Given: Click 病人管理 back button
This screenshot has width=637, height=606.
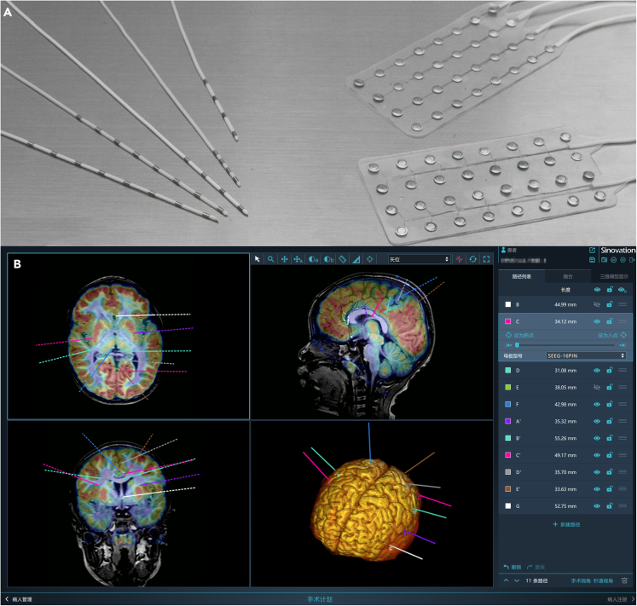Looking at the screenshot, I should coord(19,599).
